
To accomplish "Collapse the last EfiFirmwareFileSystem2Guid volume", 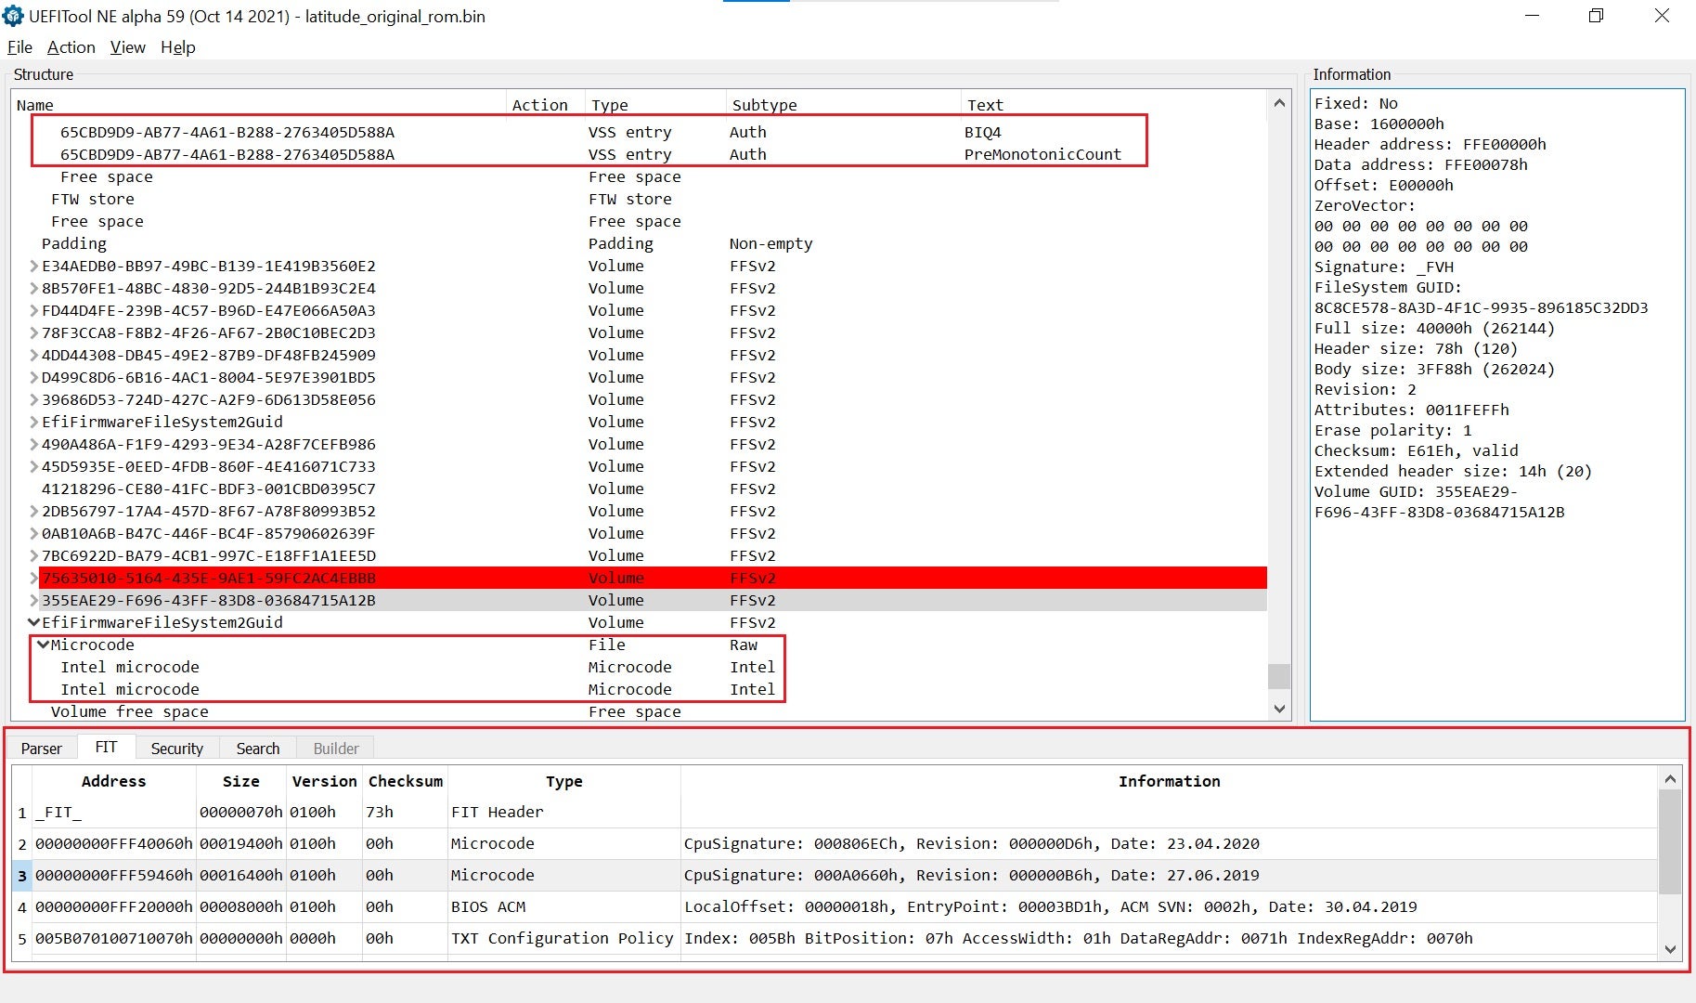I will click(34, 622).
